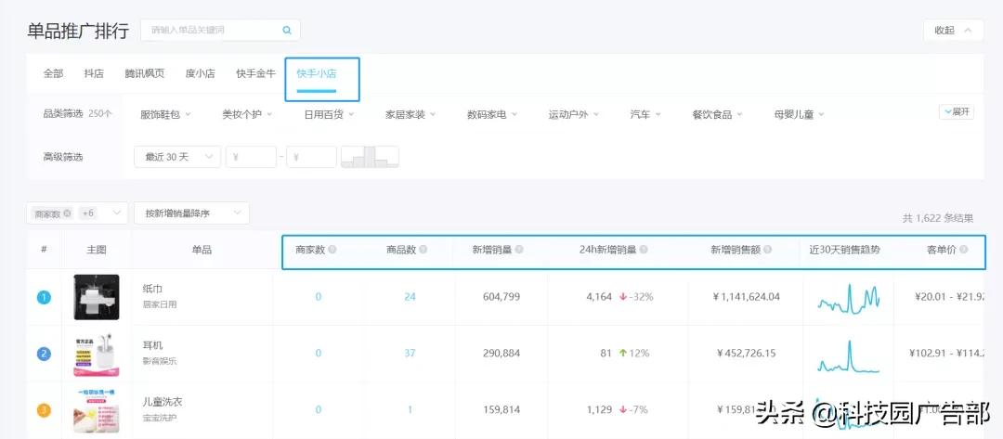The image size is (1003, 439).
Task: Open 纸巾 merchant count link 0
Action: pos(318,297)
